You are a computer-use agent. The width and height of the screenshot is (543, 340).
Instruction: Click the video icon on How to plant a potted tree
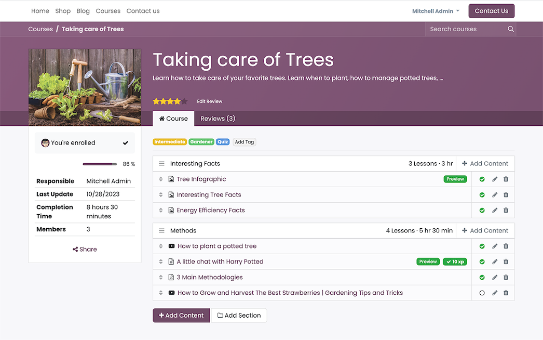[171, 246]
